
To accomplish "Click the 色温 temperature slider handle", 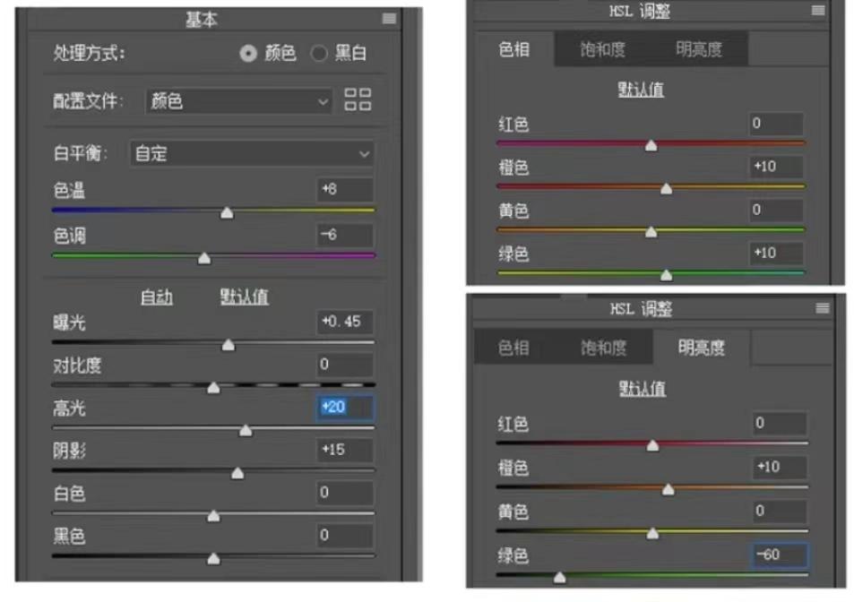I will pos(227,212).
